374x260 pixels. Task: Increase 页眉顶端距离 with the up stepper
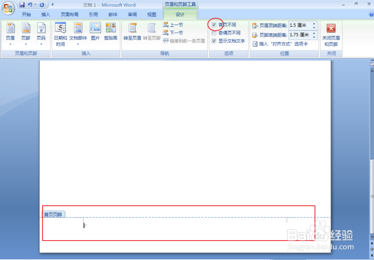[314, 24]
